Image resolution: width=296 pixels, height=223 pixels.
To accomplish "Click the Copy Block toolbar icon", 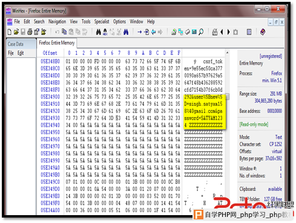I will tap(64, 31).
